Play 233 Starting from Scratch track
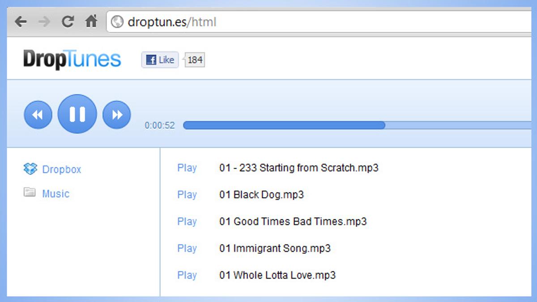Viewport: 537px width, 302px height. pyautogui.click(x=187, y=168)
